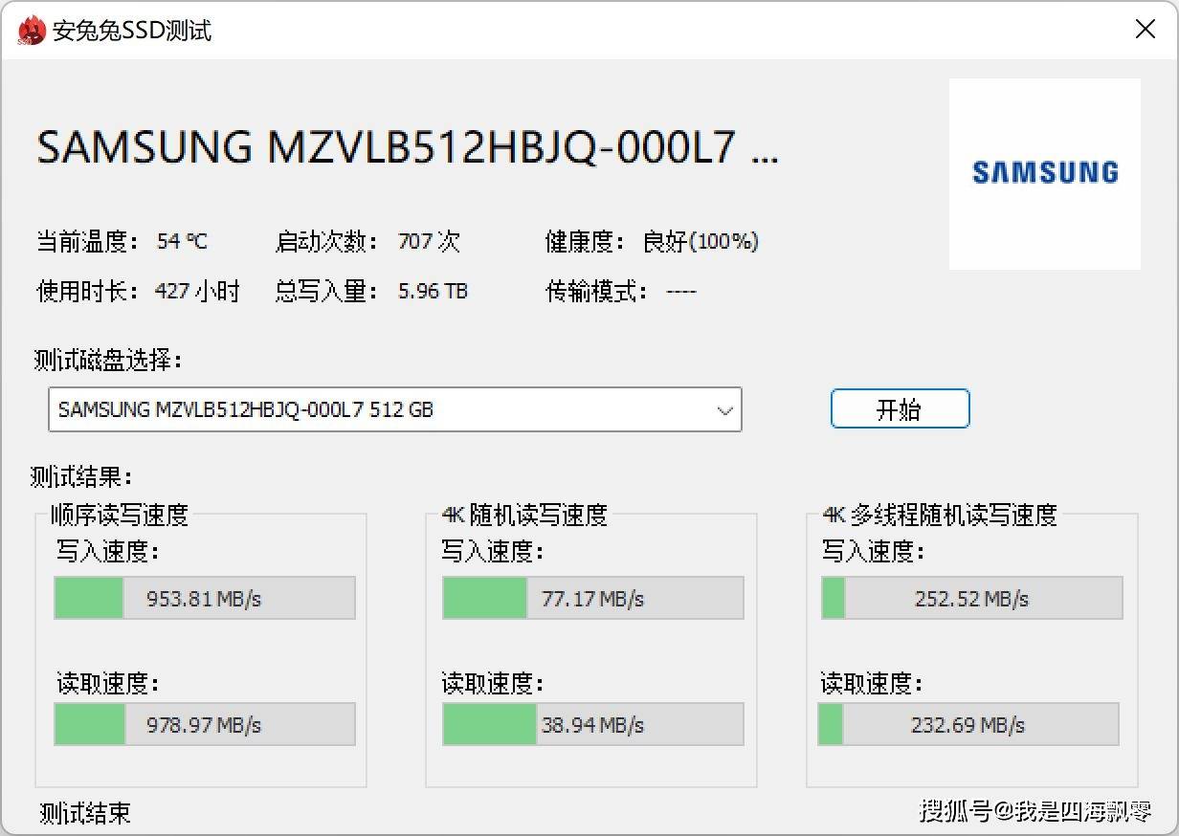Click 写入速度 label under 顺序读写速度
Screen dimensions: 1179x836
click(108, 552)
